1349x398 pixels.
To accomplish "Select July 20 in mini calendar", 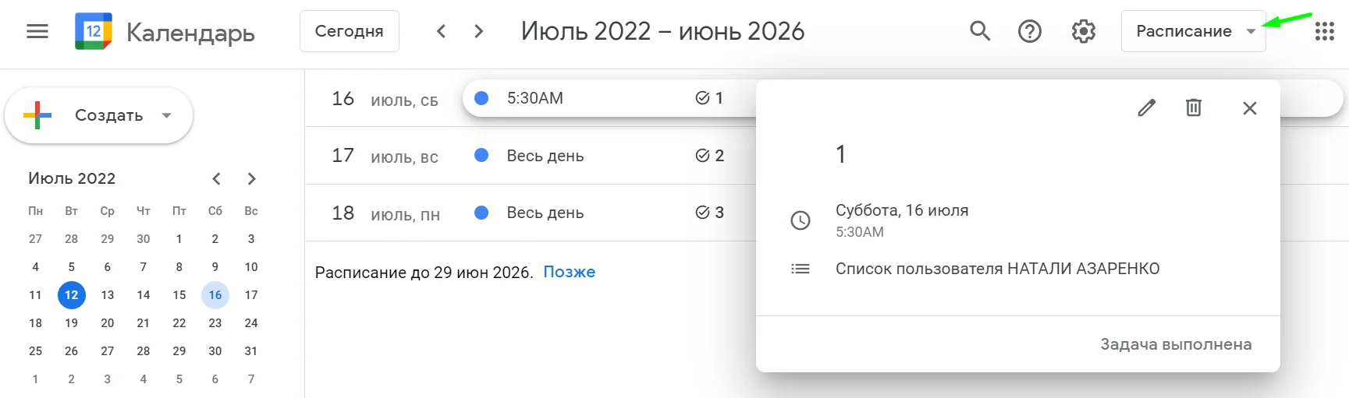I will pos(108,323).
